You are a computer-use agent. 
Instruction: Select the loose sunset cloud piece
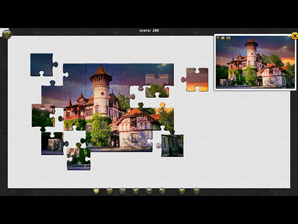point(195,79)
